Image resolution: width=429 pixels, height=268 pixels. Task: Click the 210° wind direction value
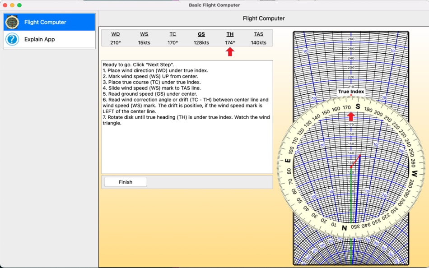tap(116, 42)
